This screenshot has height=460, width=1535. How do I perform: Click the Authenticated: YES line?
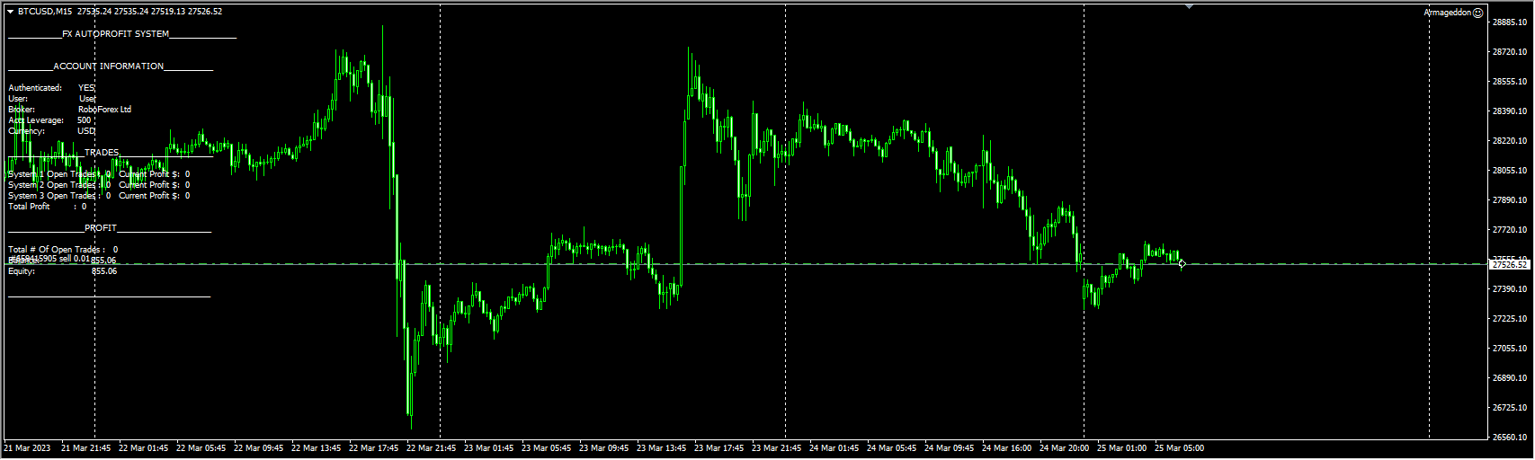(51, 88)
